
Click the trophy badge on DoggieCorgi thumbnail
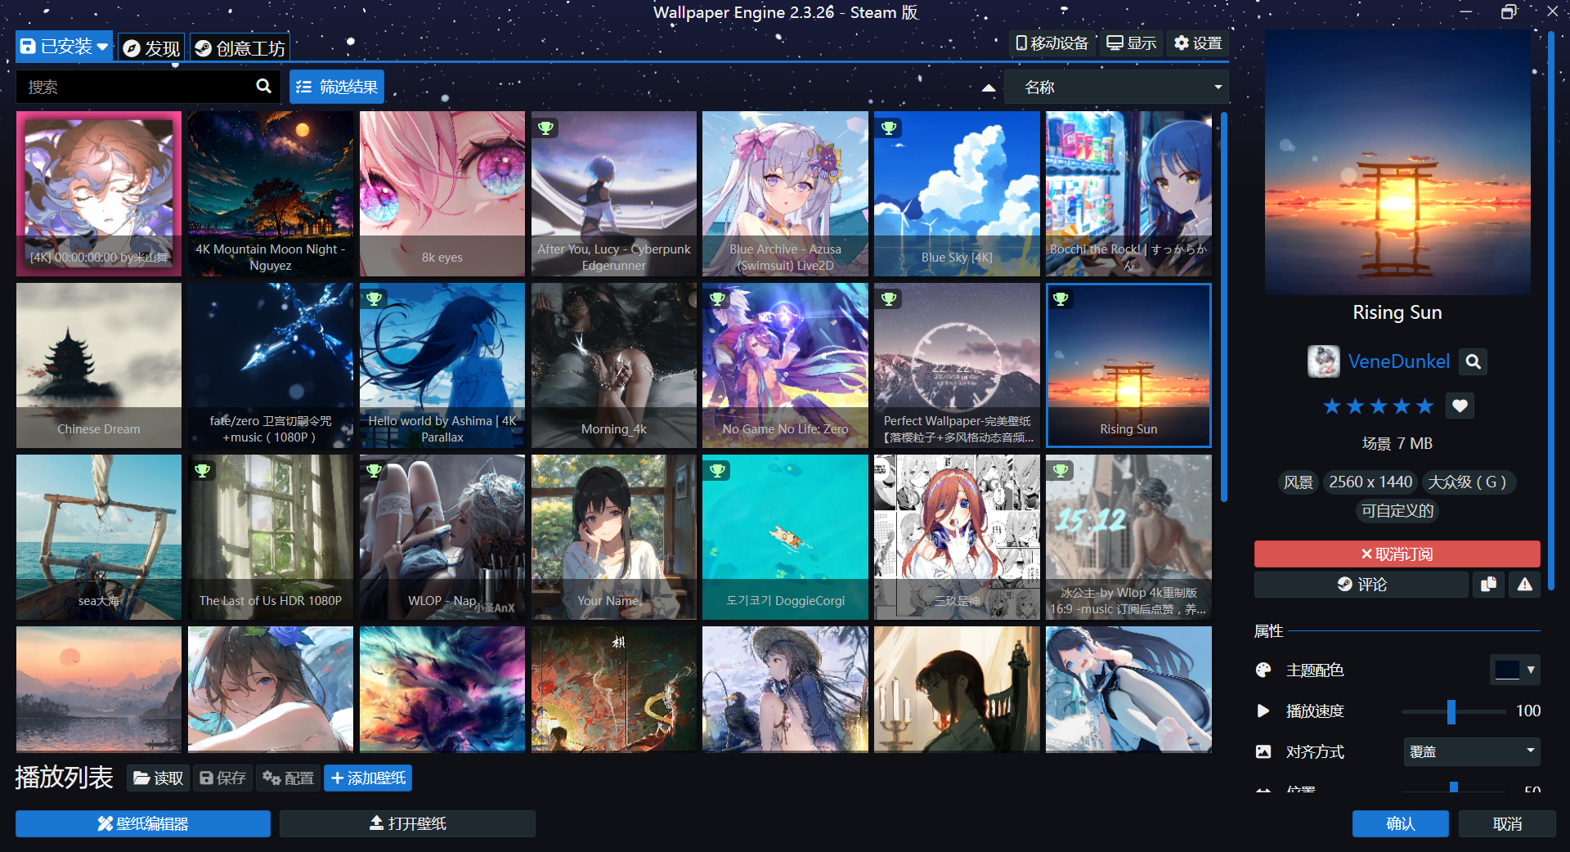(717, 471)
